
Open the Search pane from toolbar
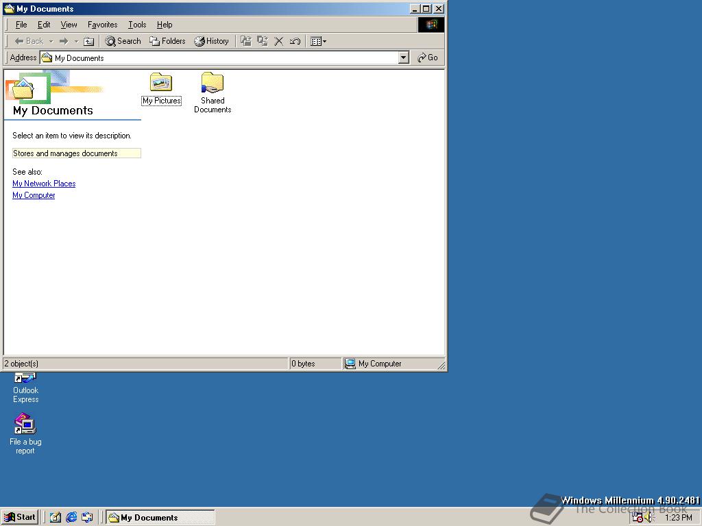tap(123, 41)
